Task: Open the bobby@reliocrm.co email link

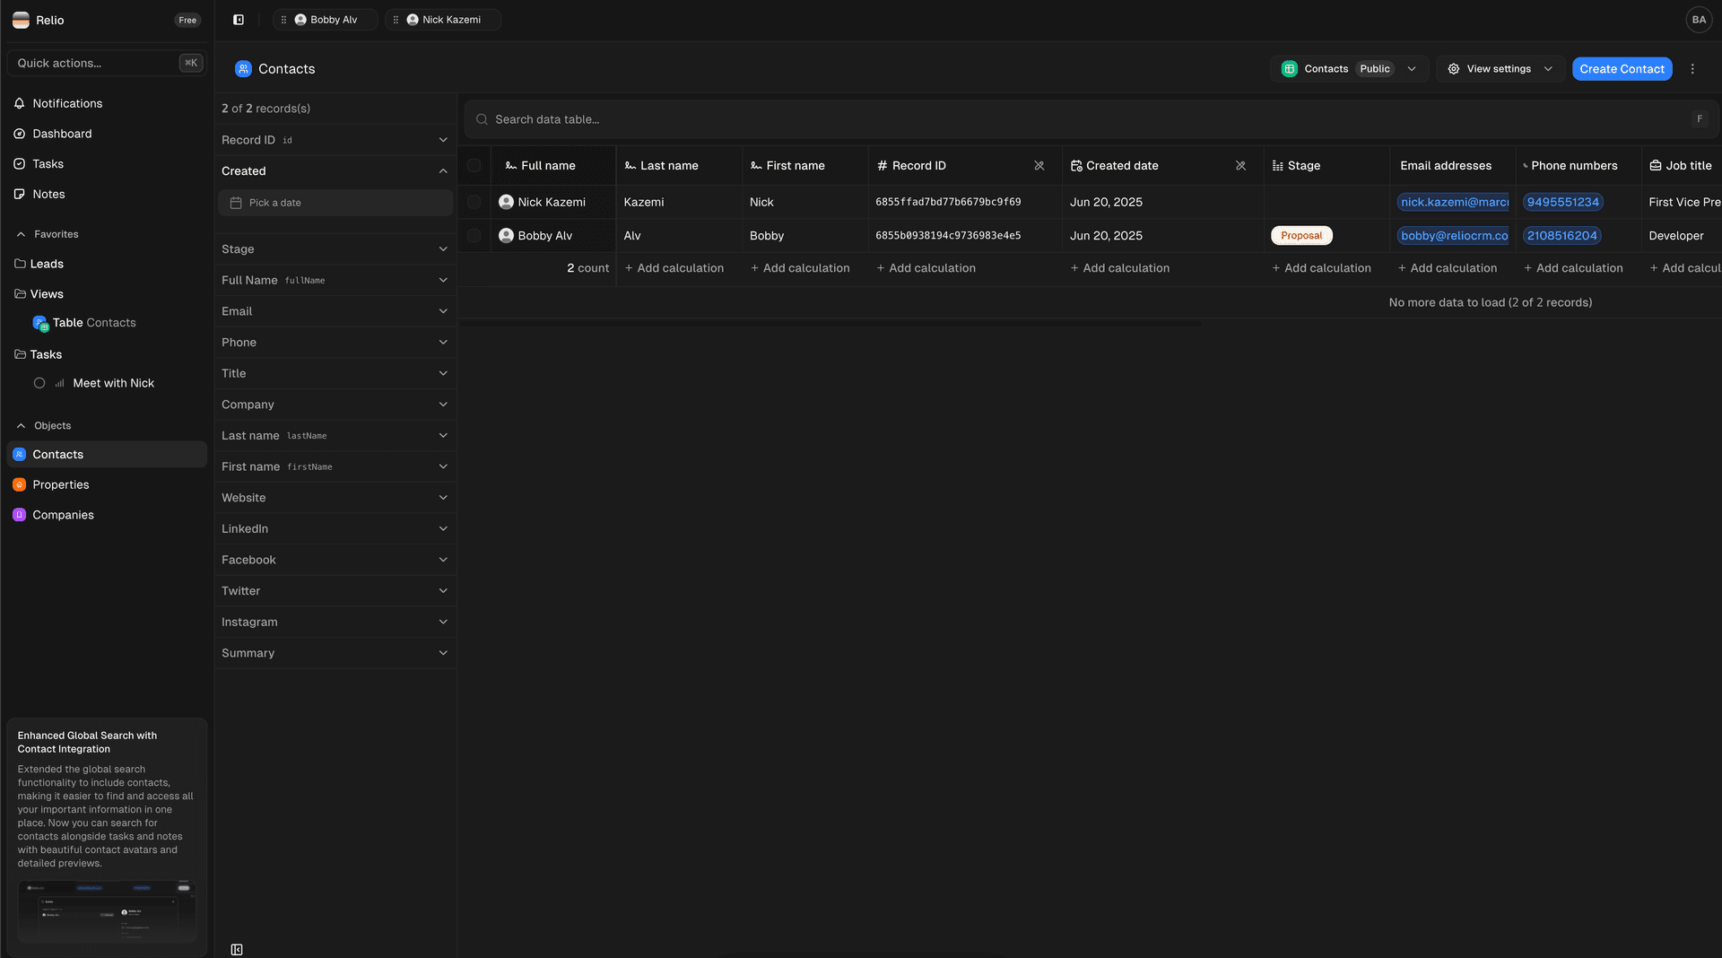Action: 1453,235
